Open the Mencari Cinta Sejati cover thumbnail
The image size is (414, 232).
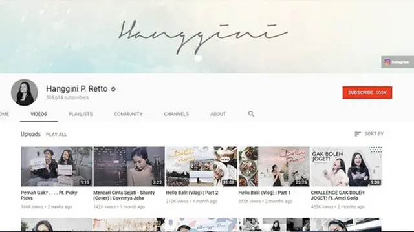[x=129, y=166]
